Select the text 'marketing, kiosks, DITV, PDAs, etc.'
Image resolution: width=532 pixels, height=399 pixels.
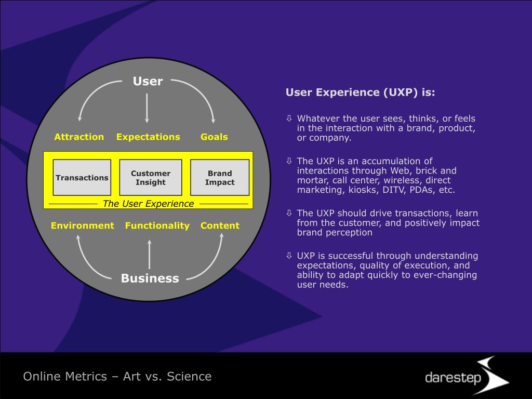(376, 190)
